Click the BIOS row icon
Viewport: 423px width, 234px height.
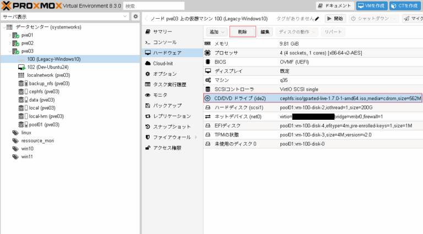[208, 62]
